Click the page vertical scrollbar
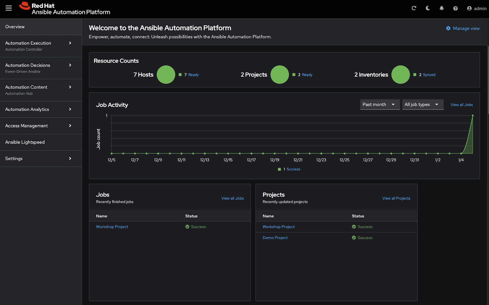This screenshot has width=489, height=305. 488,80
